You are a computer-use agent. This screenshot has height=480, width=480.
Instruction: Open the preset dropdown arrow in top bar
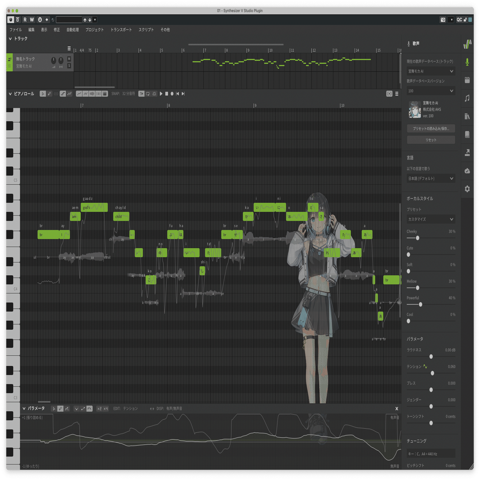(x=95, y=20)
